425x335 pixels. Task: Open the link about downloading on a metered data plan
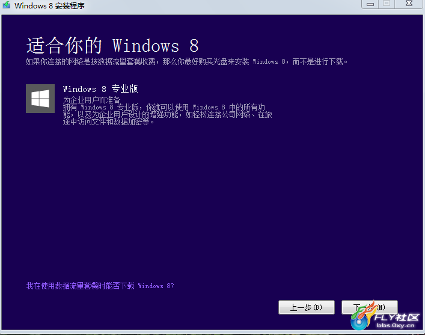100,286
